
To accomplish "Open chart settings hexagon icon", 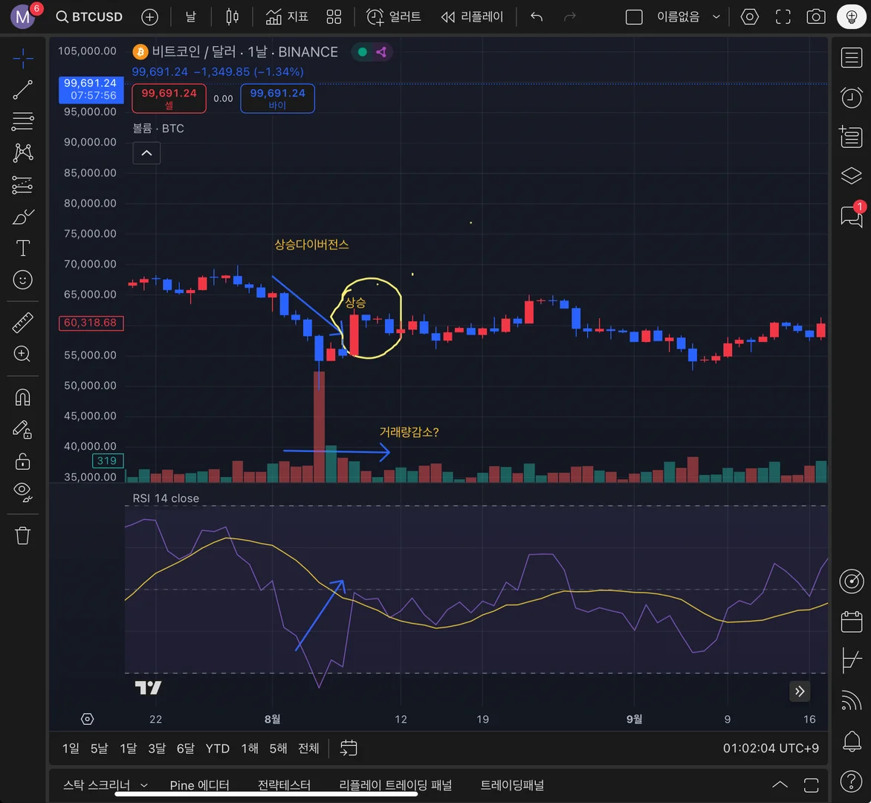I will tap(749, 16).
